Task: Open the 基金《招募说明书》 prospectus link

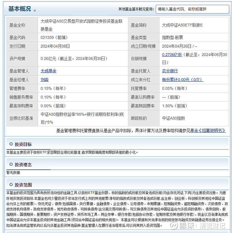Action: [208, 131]
